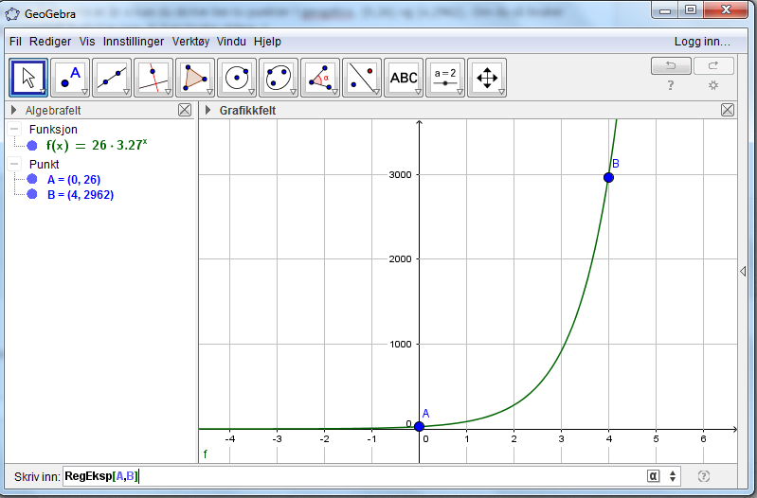Screen dimensions: 757x498
Task: Select the Circle with Center tool
Action: pos(237,78)
